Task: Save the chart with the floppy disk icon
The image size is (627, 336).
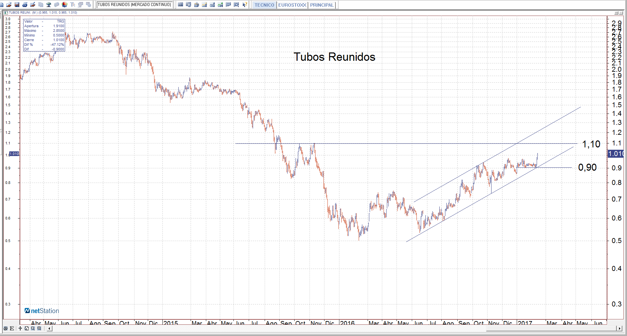Action: coord(17,5)
